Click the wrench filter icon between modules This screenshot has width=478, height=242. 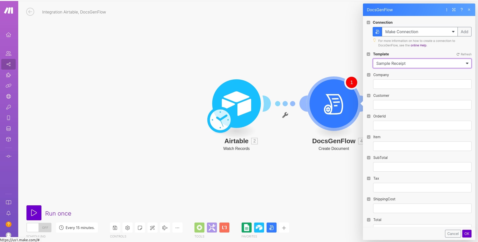tap(285, 115)
